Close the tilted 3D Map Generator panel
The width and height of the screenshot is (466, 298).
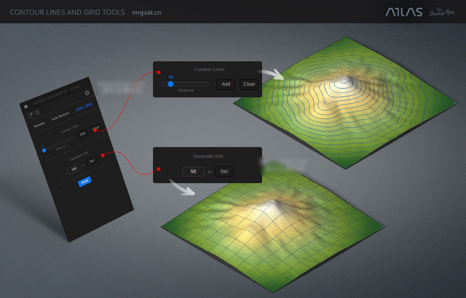[x=87, y=93]
